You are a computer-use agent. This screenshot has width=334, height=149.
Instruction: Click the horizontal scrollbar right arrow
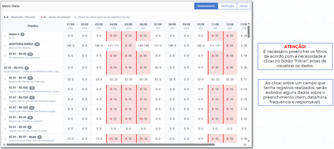click(x=245, y=144)
